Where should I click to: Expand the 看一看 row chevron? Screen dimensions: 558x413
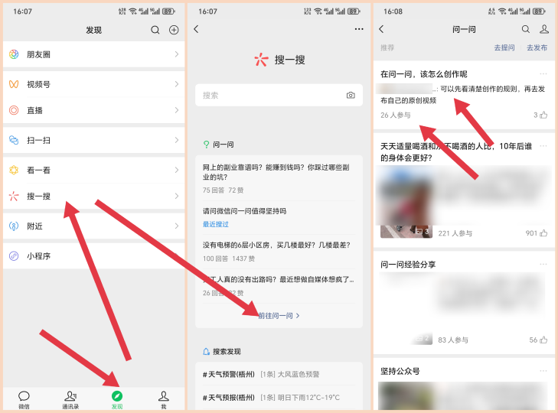pos(177,170)
